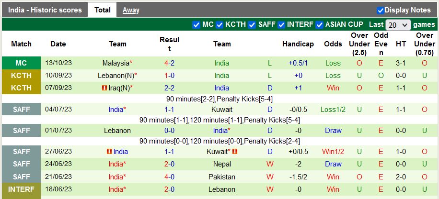The height and width of the screenshot is (199, 439).
Task: Click the INTERF league badge in the last row
Action: [21, 189]
